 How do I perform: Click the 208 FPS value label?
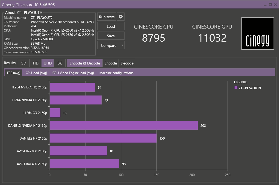point(203,126)
